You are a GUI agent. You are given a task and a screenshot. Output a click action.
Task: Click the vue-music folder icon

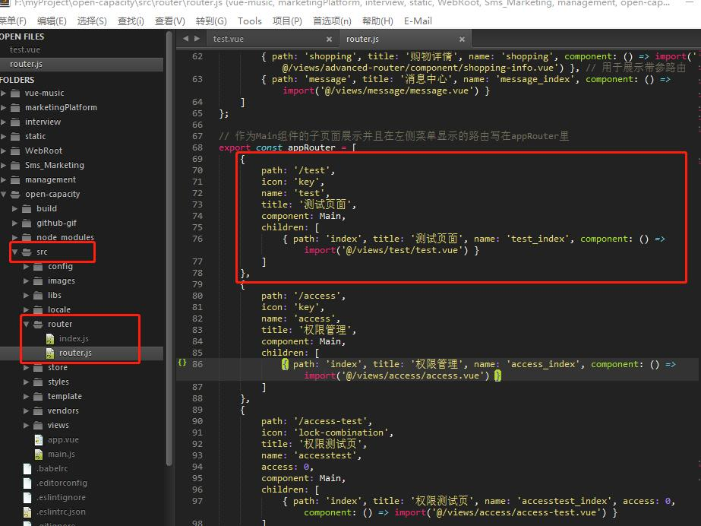coord(16,93)
